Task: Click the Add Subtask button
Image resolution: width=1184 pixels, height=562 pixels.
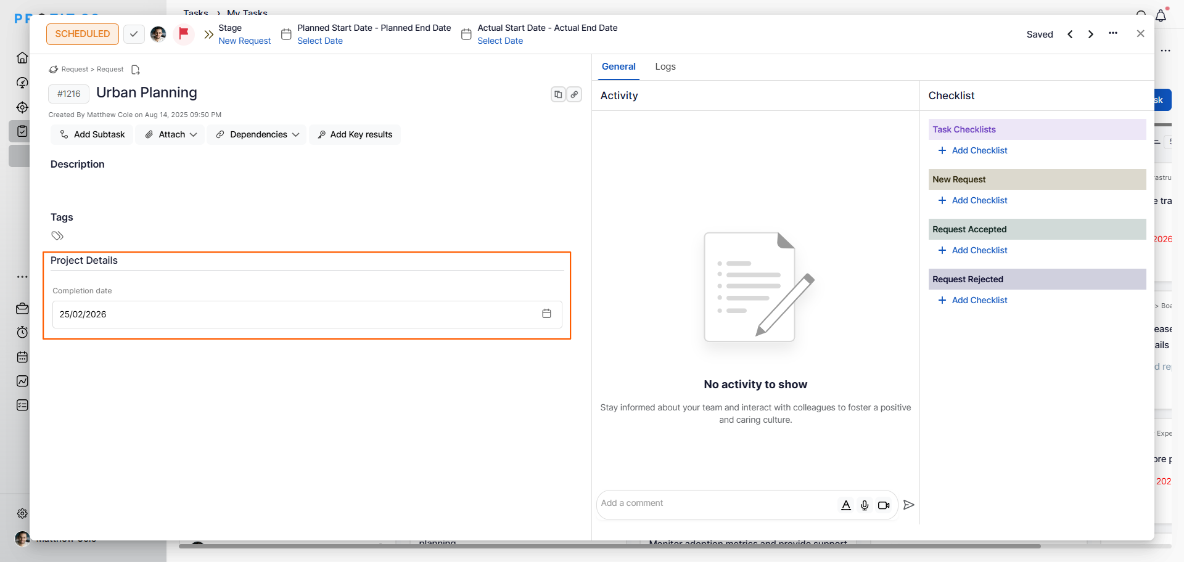Action: coord(92,134)
